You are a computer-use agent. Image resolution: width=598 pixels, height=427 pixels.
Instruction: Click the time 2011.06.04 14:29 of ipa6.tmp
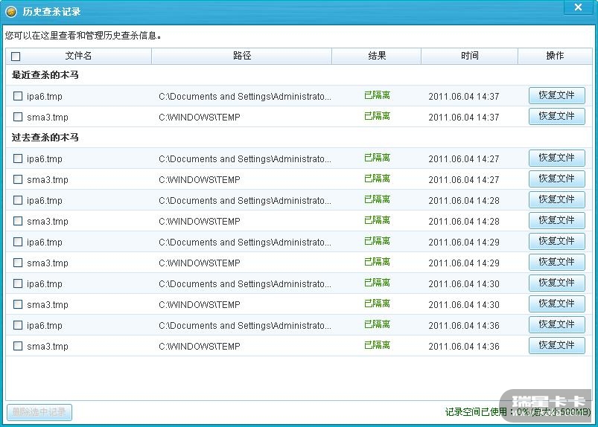coord(464,243)
